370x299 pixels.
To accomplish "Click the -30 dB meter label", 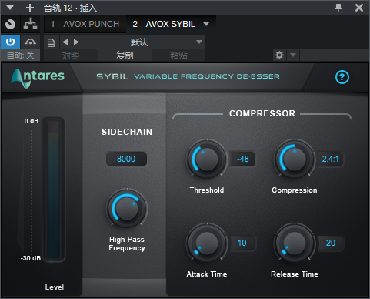I will pos(31,258).
